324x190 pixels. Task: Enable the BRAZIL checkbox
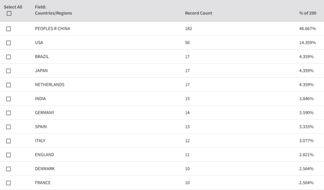pyautogui.click(x=8, y=57)
